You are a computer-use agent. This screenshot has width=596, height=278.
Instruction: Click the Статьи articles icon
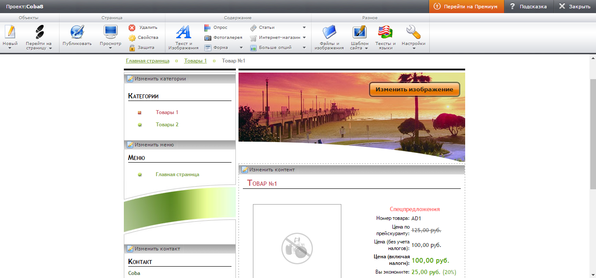coord(253,27)
